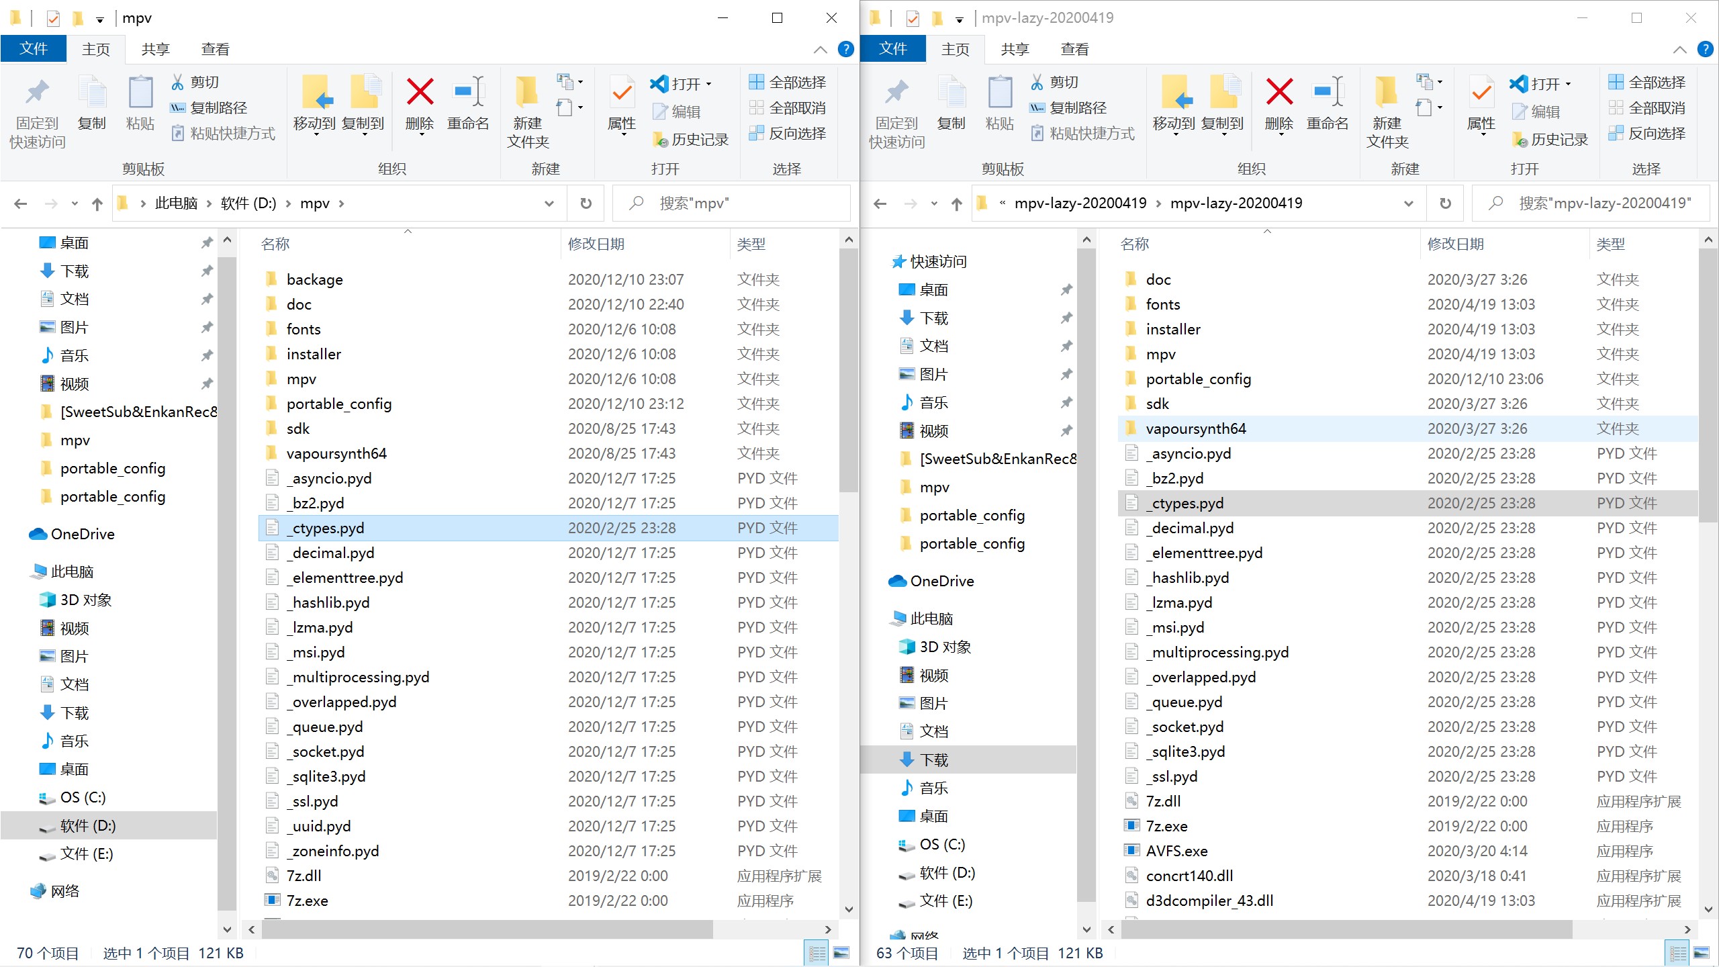Switch mpv window to details view
Screen dimensions: 1719x967
[817, 953]
